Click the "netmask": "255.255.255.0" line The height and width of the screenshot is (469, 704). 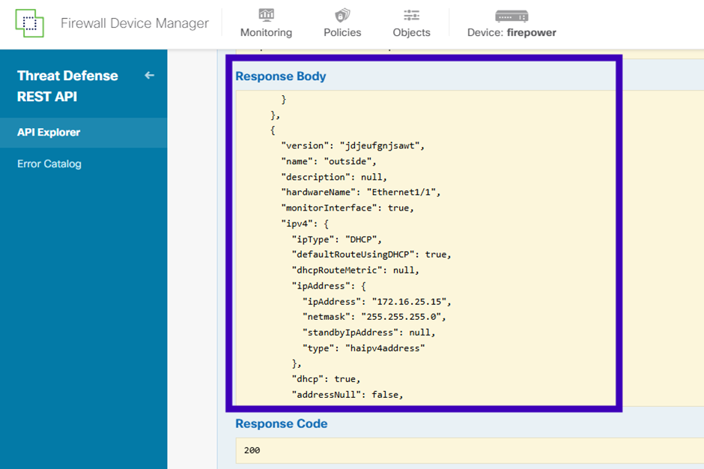click(x=374, y=317)
